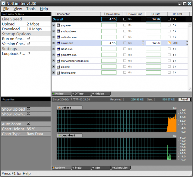The width and height of the screenshot is (193, 177).
Task: Switch to the Stats tab
Action: 81,168
